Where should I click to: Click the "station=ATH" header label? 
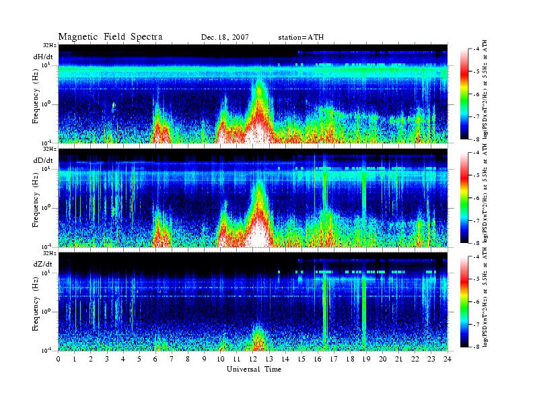[301, 38]
